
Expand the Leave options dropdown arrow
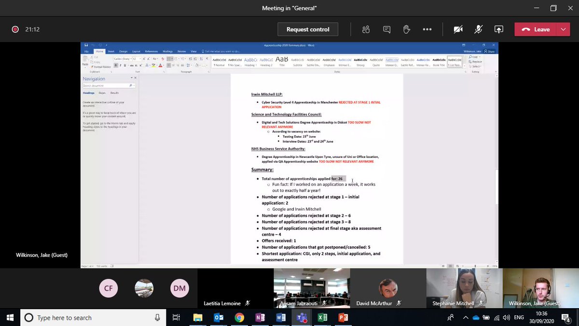point(564,29)
